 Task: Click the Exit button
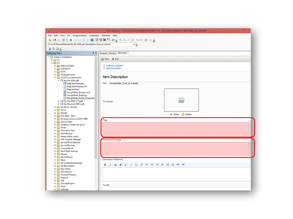[x=115, y=59]
